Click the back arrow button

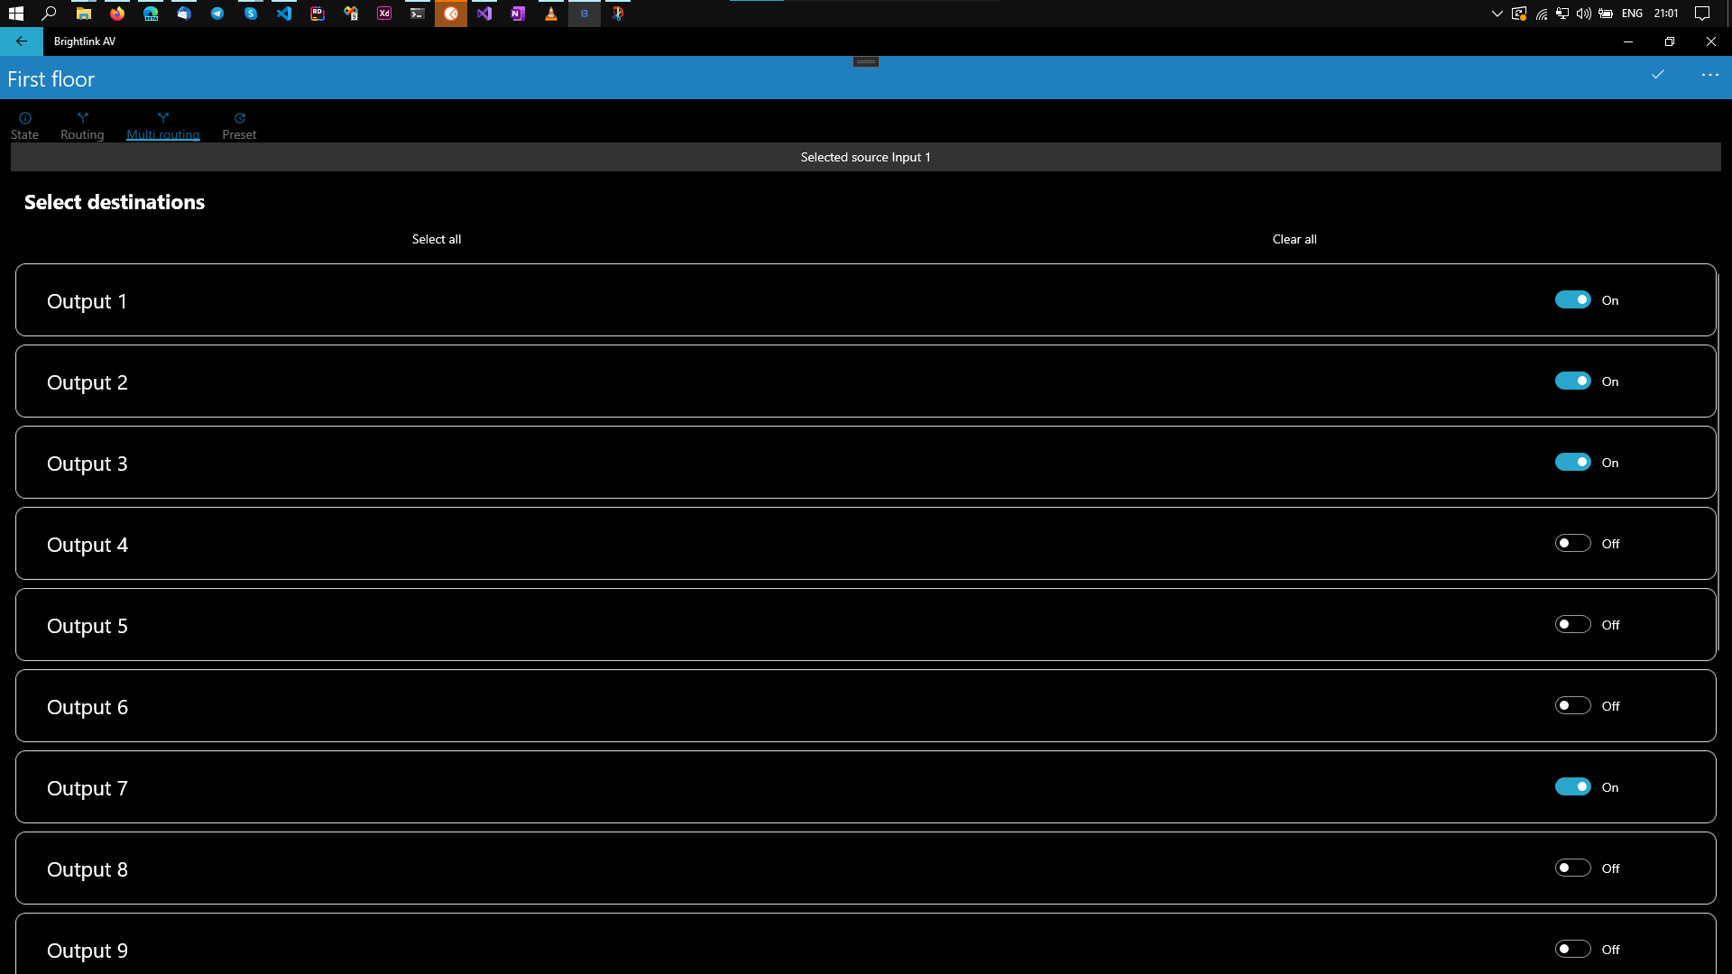pos(21,41)
